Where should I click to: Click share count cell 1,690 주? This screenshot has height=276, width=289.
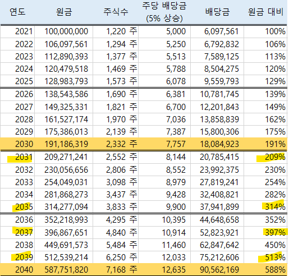(122, 94)
